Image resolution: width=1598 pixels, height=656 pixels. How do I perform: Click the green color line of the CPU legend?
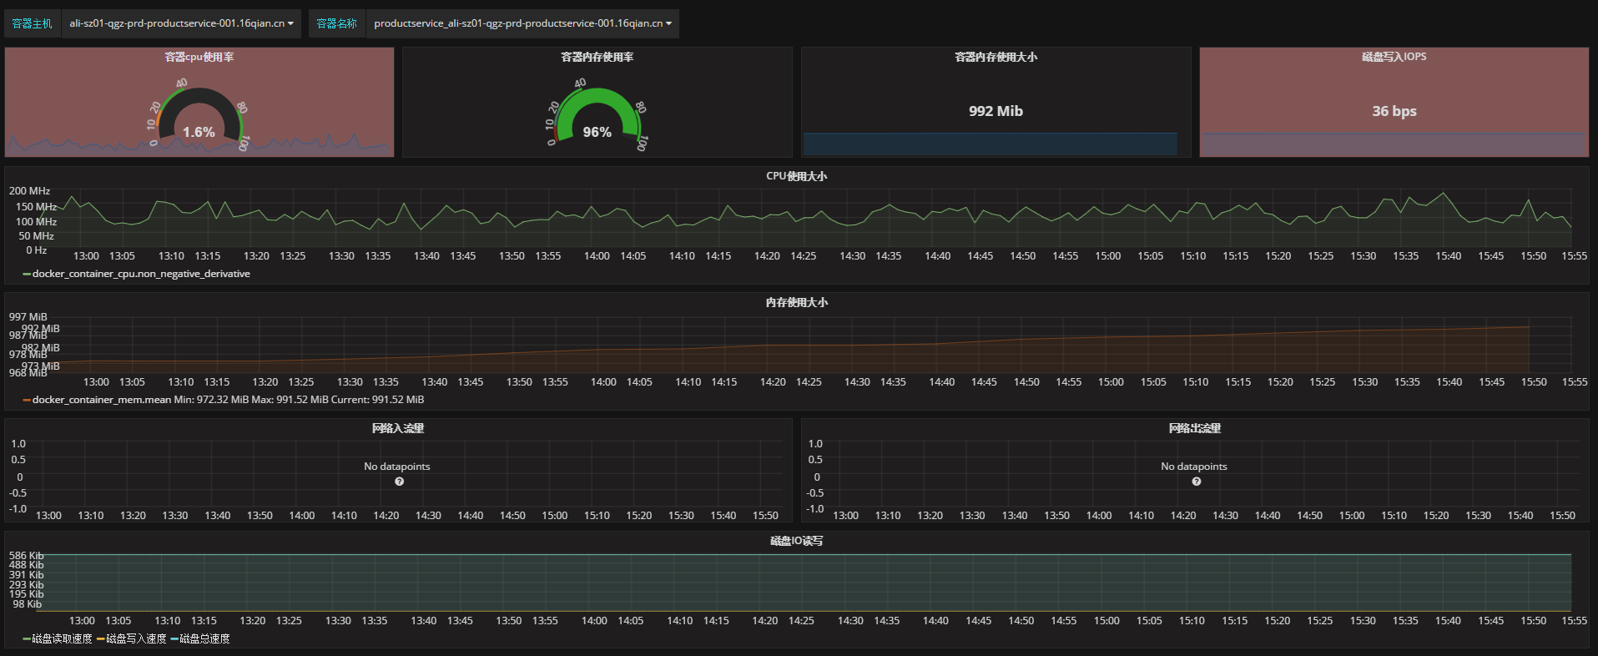[x=27, y=274]
